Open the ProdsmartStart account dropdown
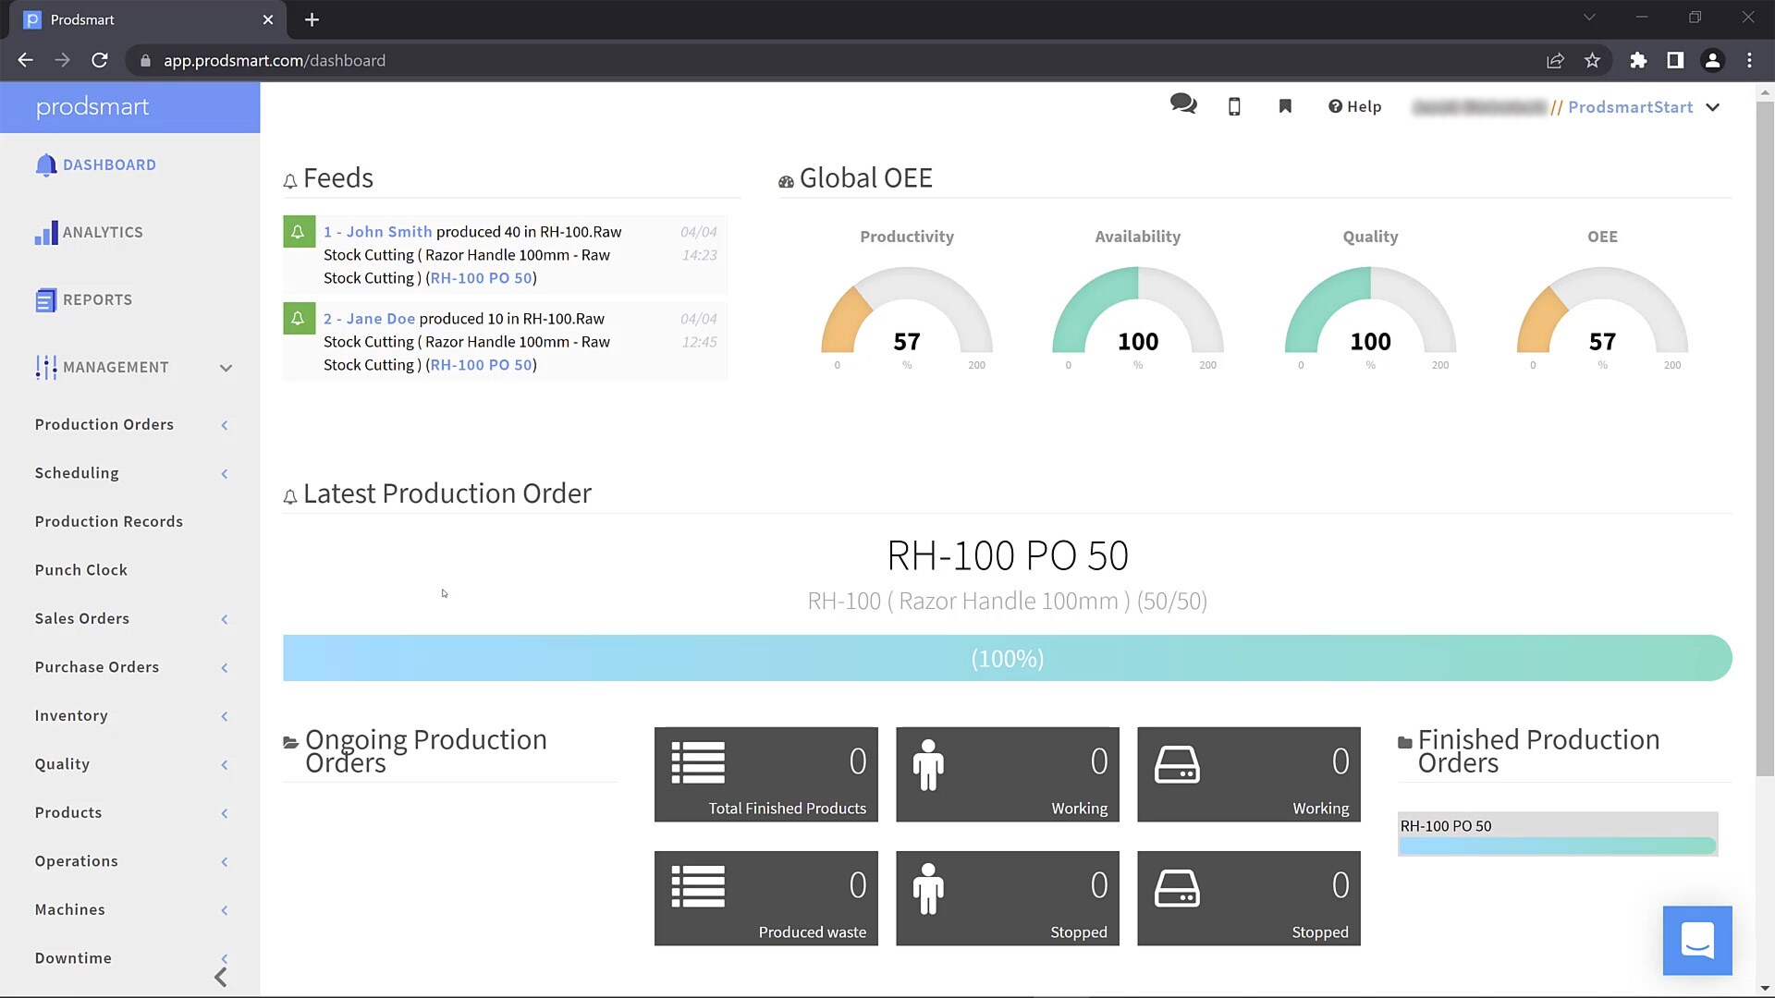Viewport: 1775px width, 998px height. coord(1713,107)
